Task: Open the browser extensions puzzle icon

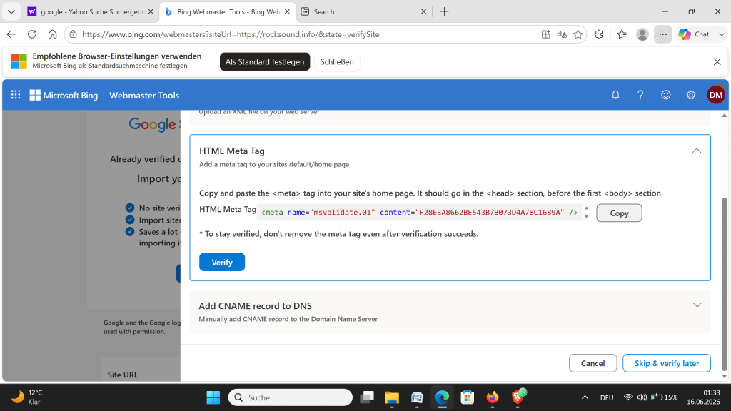Action: (599, 34)
